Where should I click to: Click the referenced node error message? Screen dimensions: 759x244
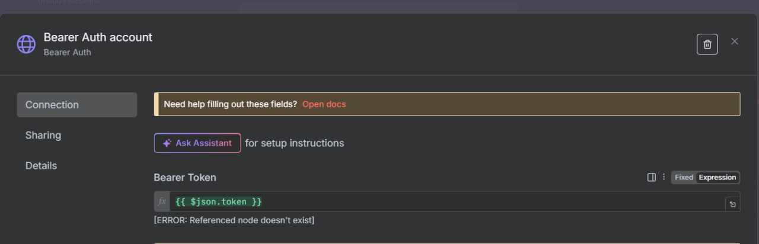pos(234,220)
